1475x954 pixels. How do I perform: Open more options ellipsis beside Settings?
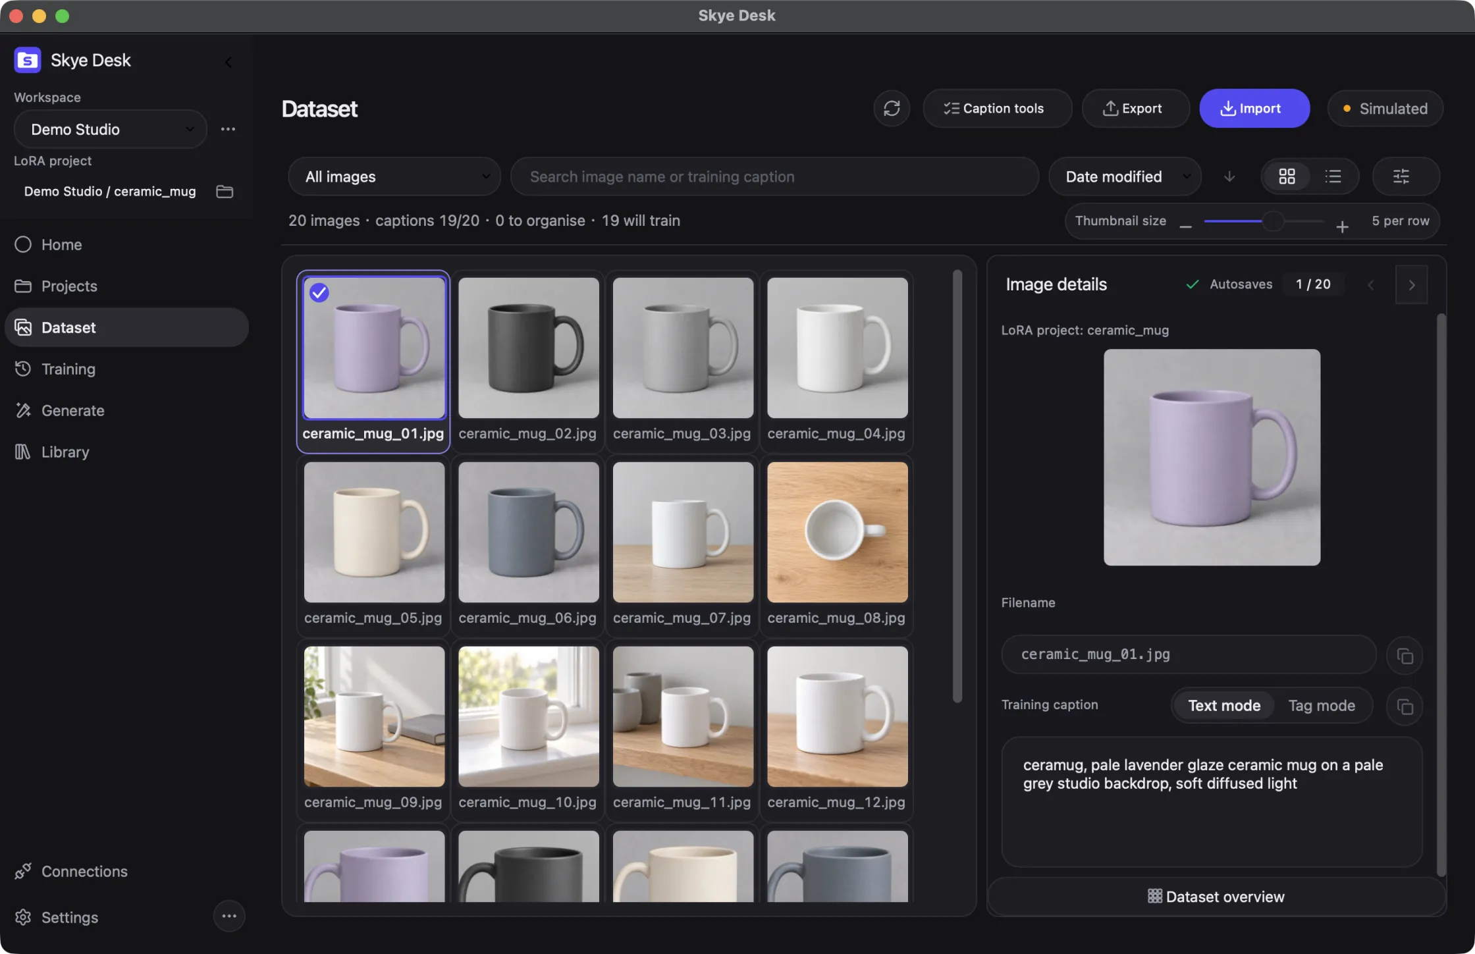click(229, 916)
